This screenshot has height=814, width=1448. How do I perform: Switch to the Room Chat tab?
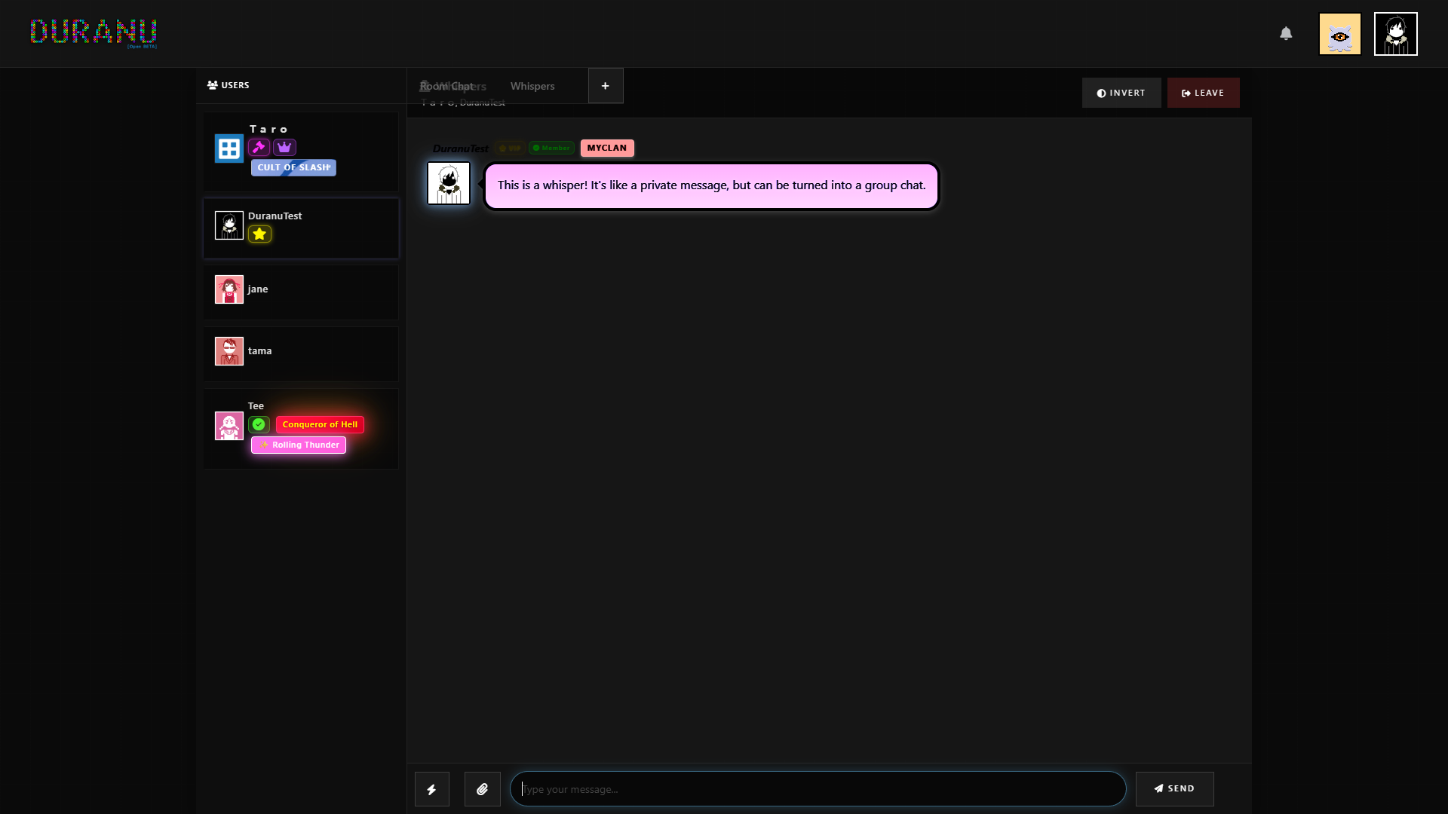click(x=446, y=86)
